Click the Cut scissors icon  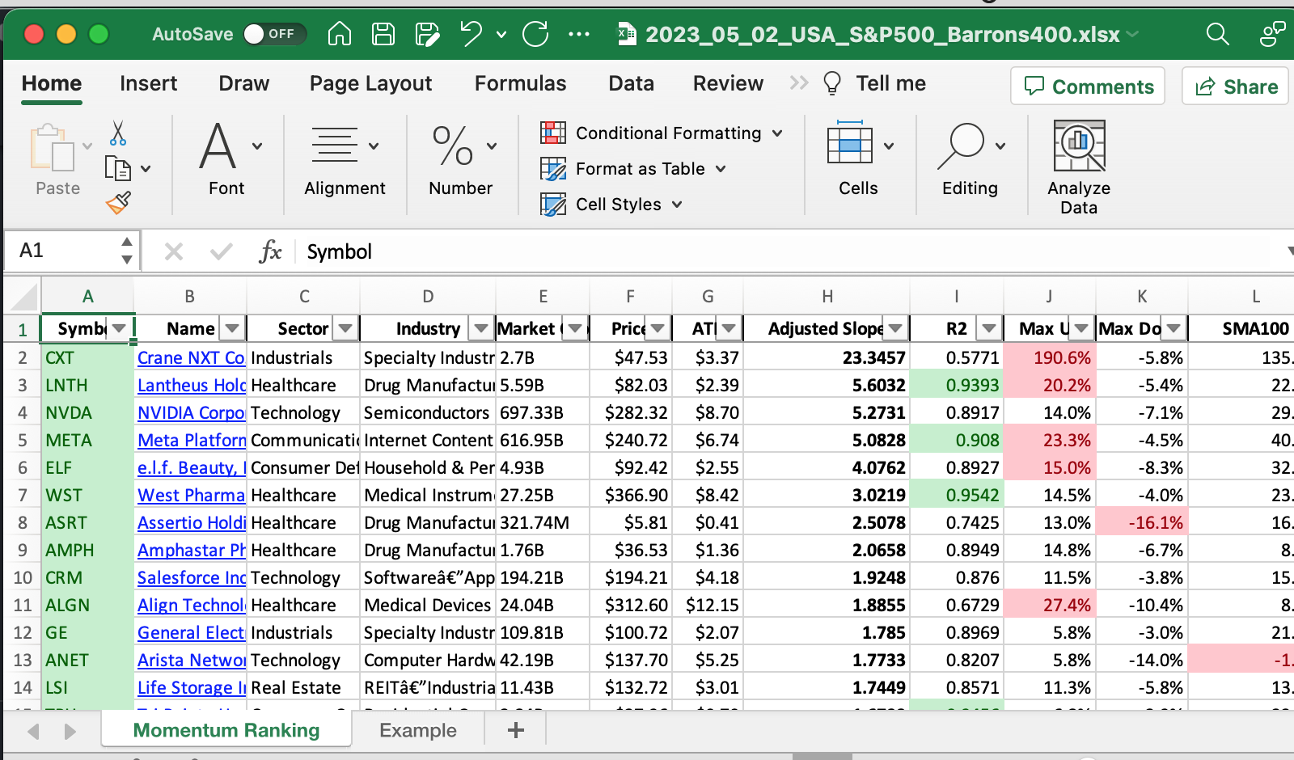[118, 133]
